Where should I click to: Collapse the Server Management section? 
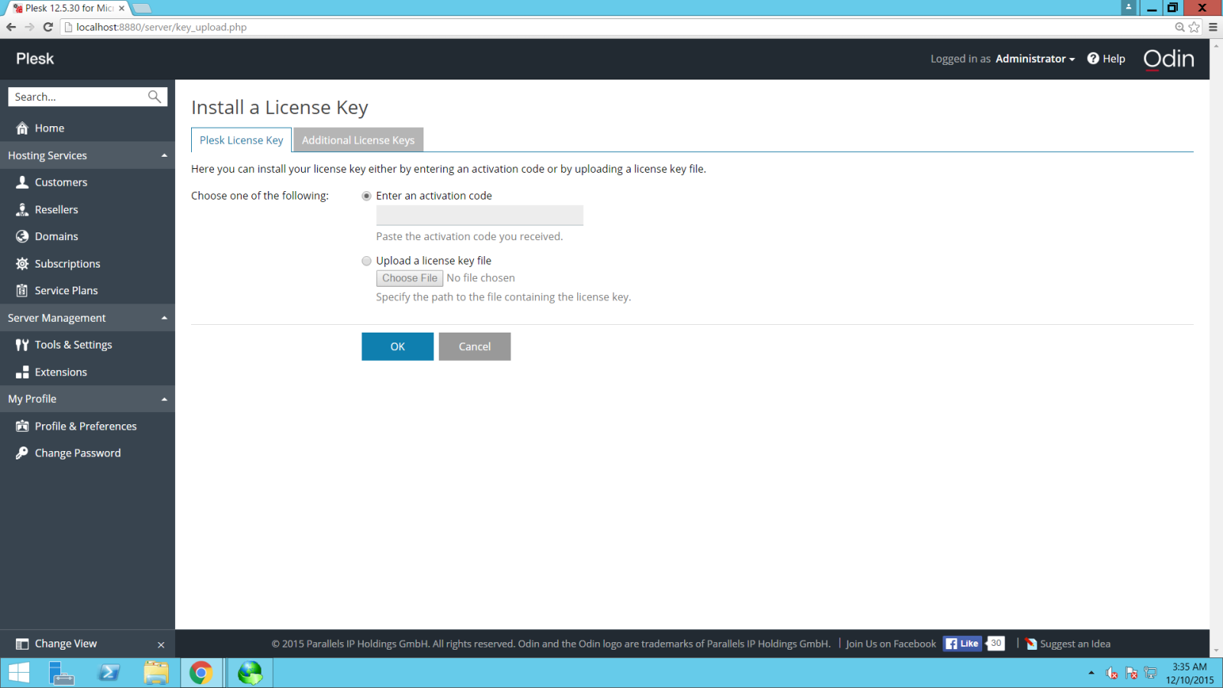coord(164,318)
